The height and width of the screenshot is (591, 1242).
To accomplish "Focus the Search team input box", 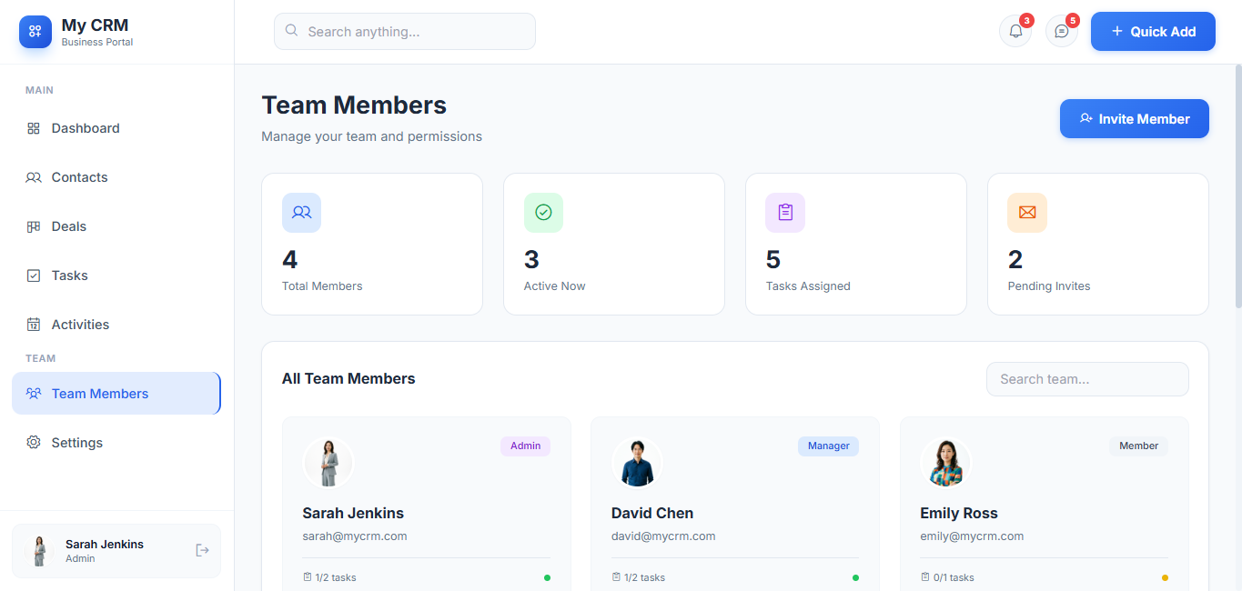I will (x=1087, y=379).
